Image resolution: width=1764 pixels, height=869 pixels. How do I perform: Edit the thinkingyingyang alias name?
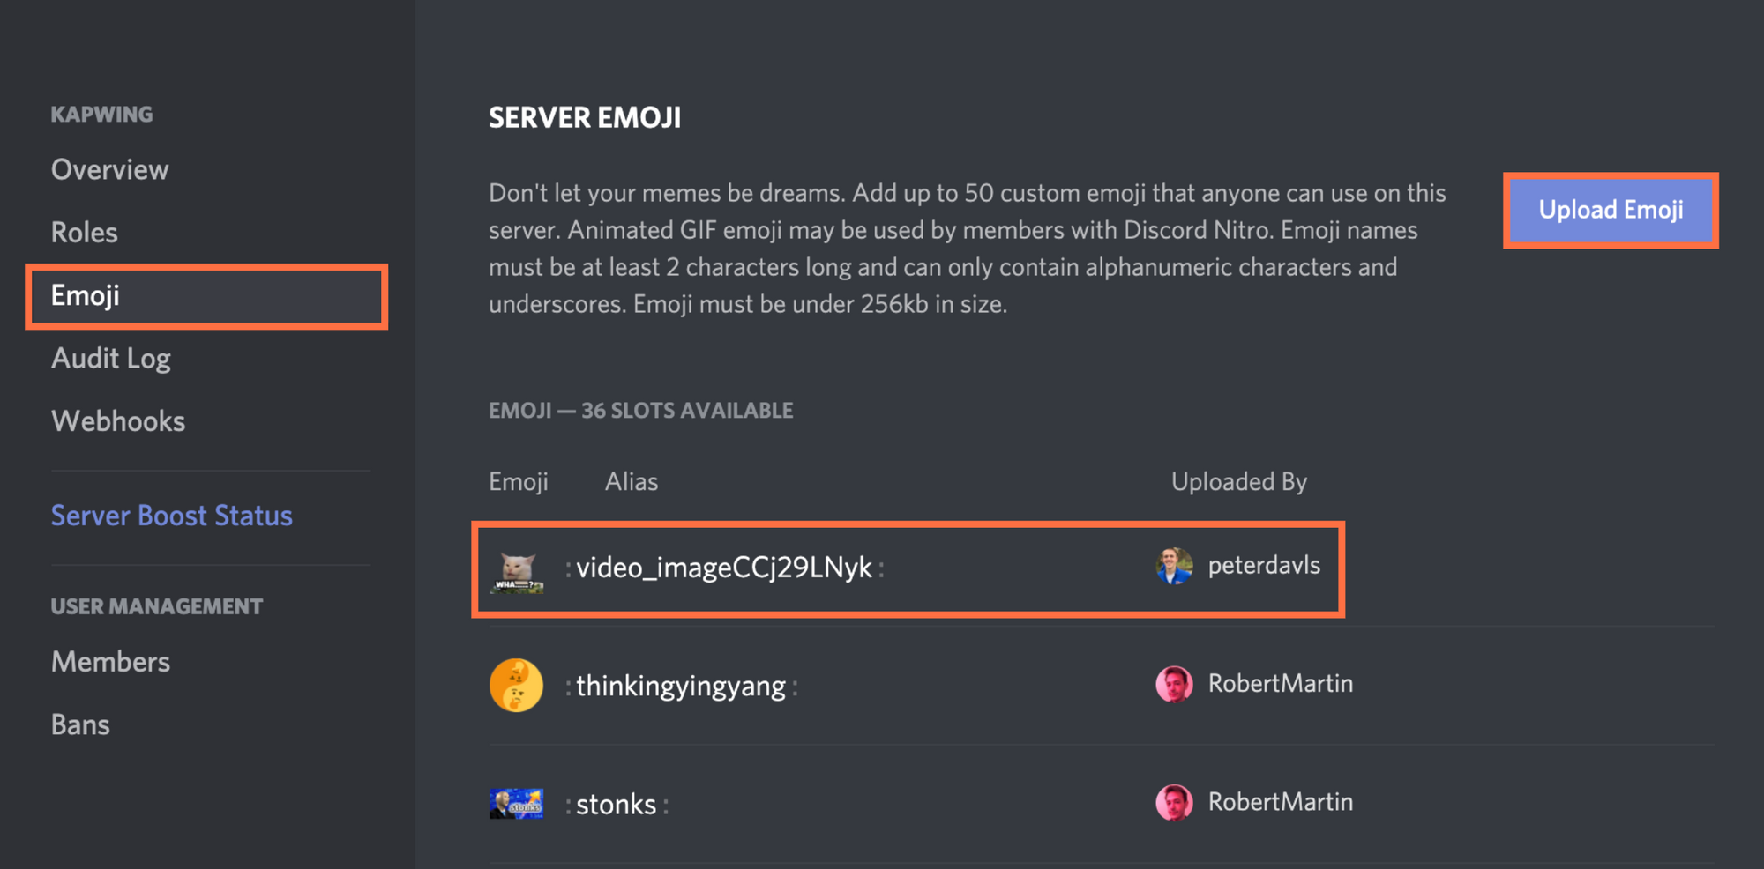(680, 685)
